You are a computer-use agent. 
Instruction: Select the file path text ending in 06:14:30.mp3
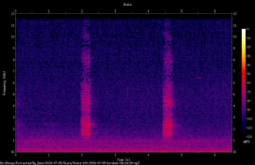[x=70, y=163]
